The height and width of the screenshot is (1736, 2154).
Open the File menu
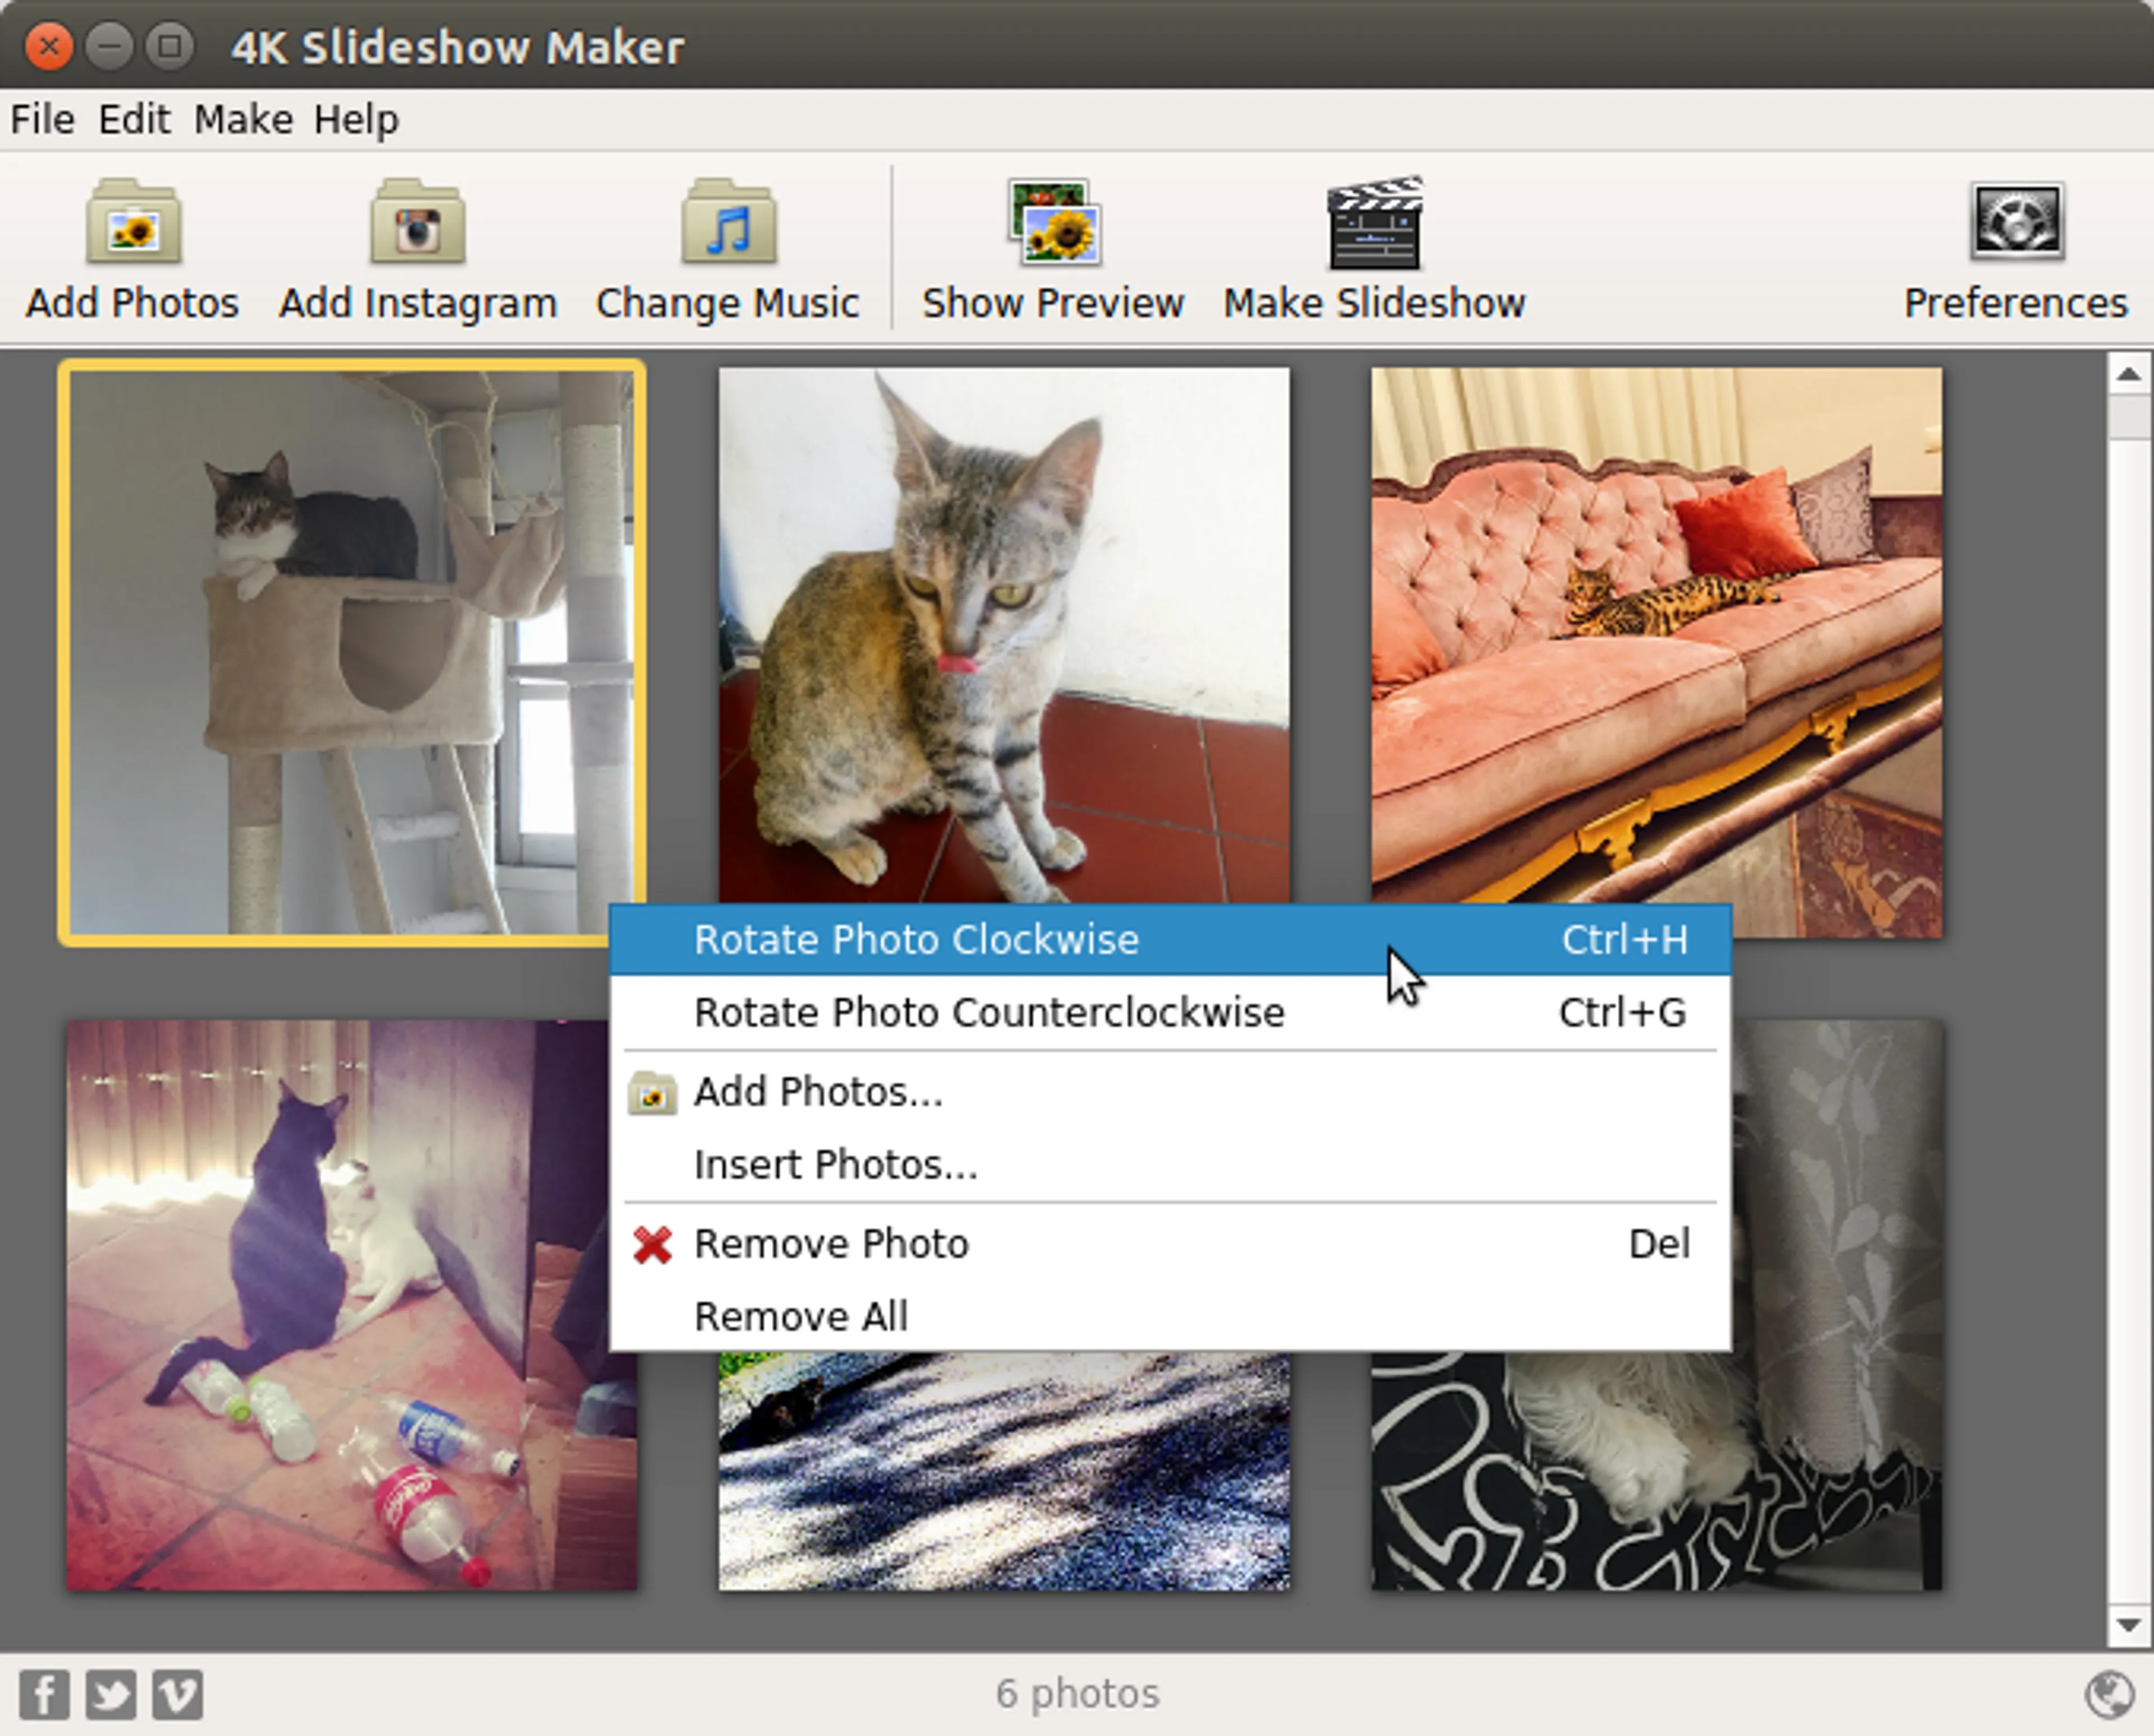click(x=42, y=120)
